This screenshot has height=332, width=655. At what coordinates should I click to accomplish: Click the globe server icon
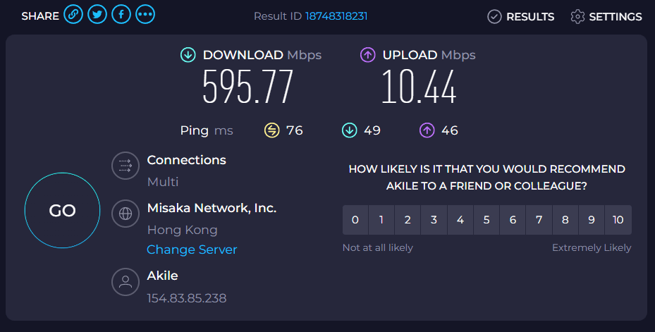click(x=126, y=214)
